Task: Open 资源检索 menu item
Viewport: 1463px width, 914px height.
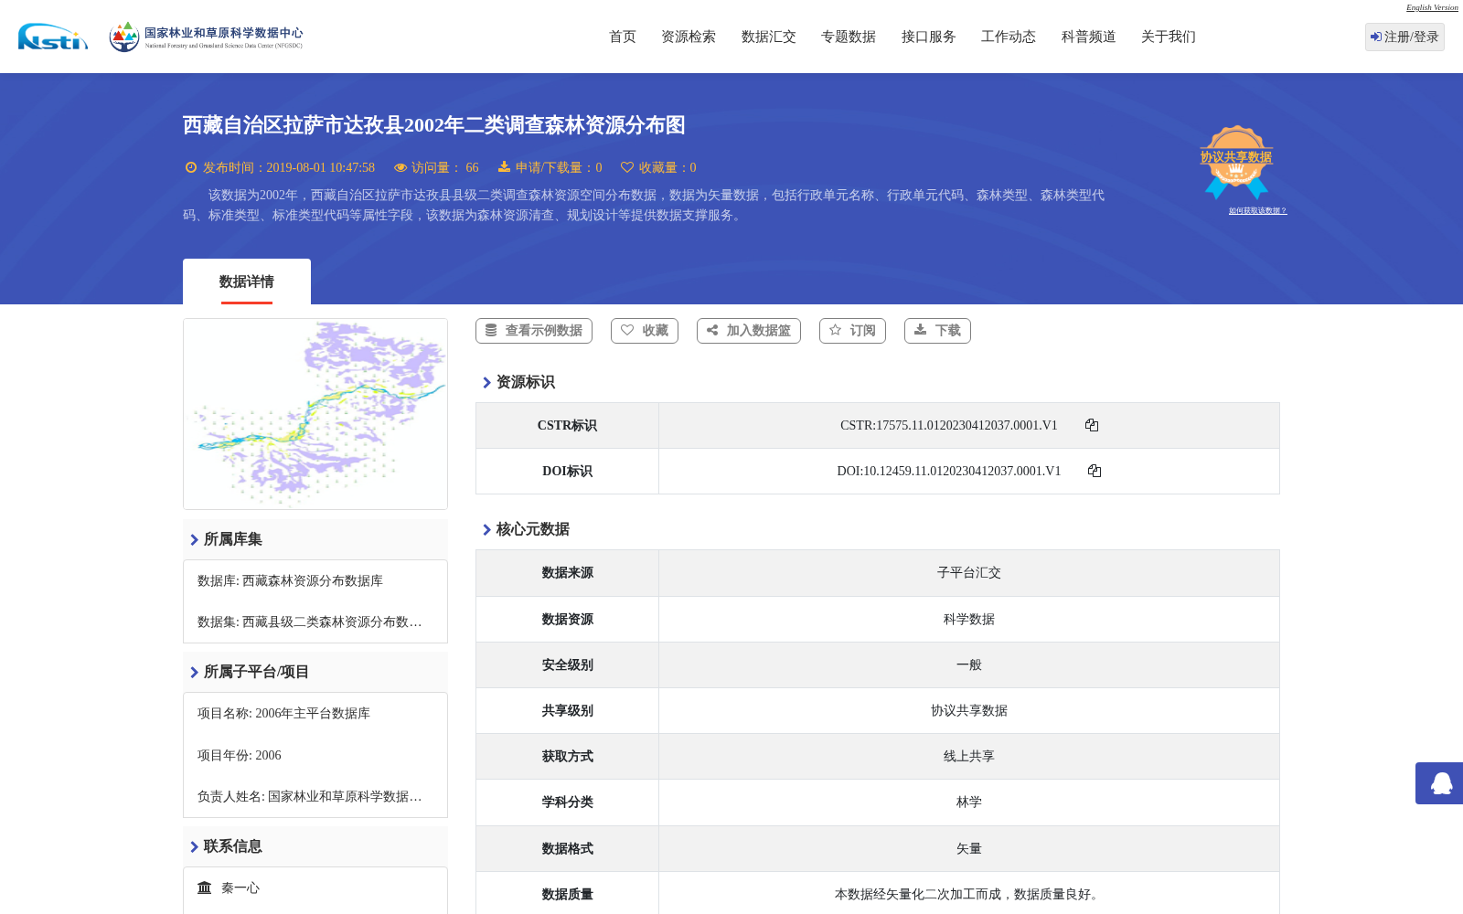Action: click(x=689, y=37)
